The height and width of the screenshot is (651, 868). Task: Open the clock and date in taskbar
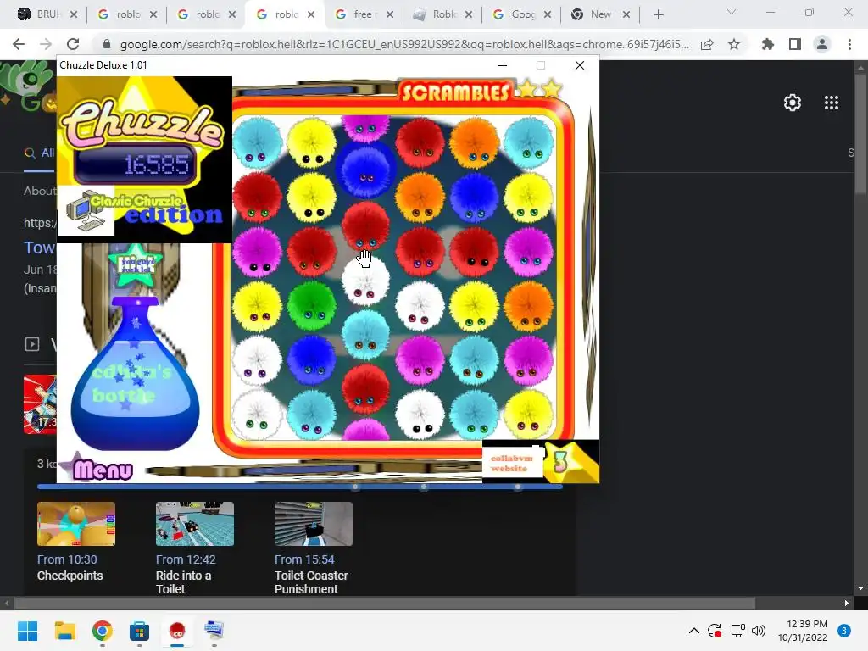coord(803,631)
